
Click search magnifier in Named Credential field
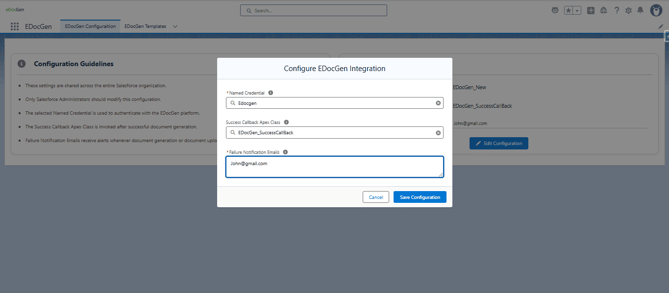[232, 103]
